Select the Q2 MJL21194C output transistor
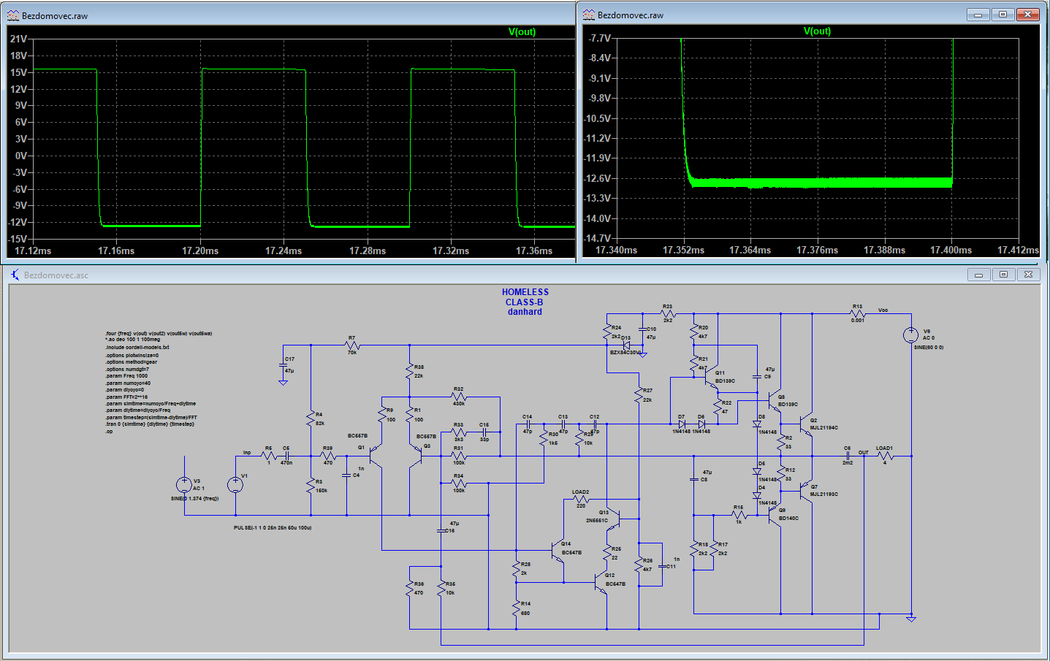 click(x=807, y=424)
